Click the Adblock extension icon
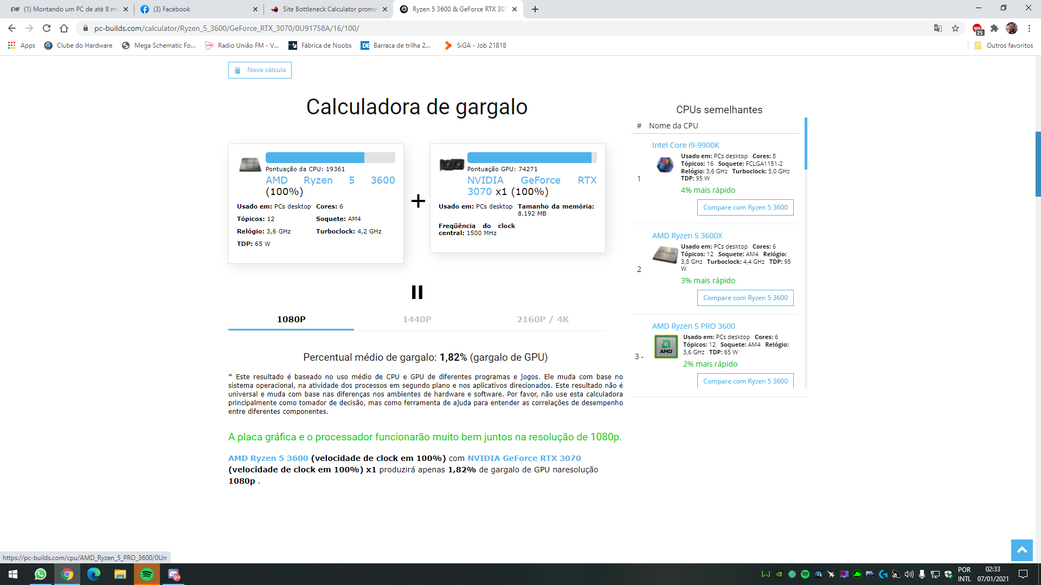Screen dimensions: 1041x585 977,28
